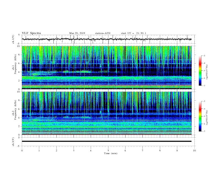This screenshot has height=169, width=219.
Task: Click the "ch.1(V)" axis label
Action: point(13,39)
